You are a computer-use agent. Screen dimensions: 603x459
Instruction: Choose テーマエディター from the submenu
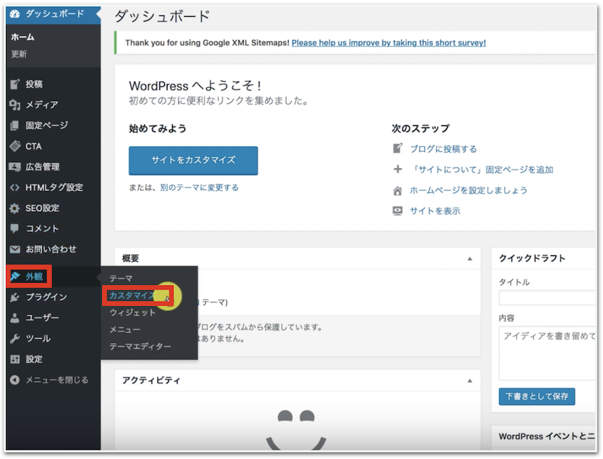point(140,346)
